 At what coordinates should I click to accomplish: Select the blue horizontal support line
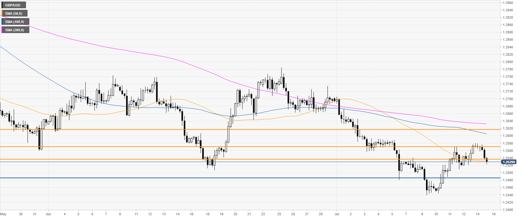245,178
